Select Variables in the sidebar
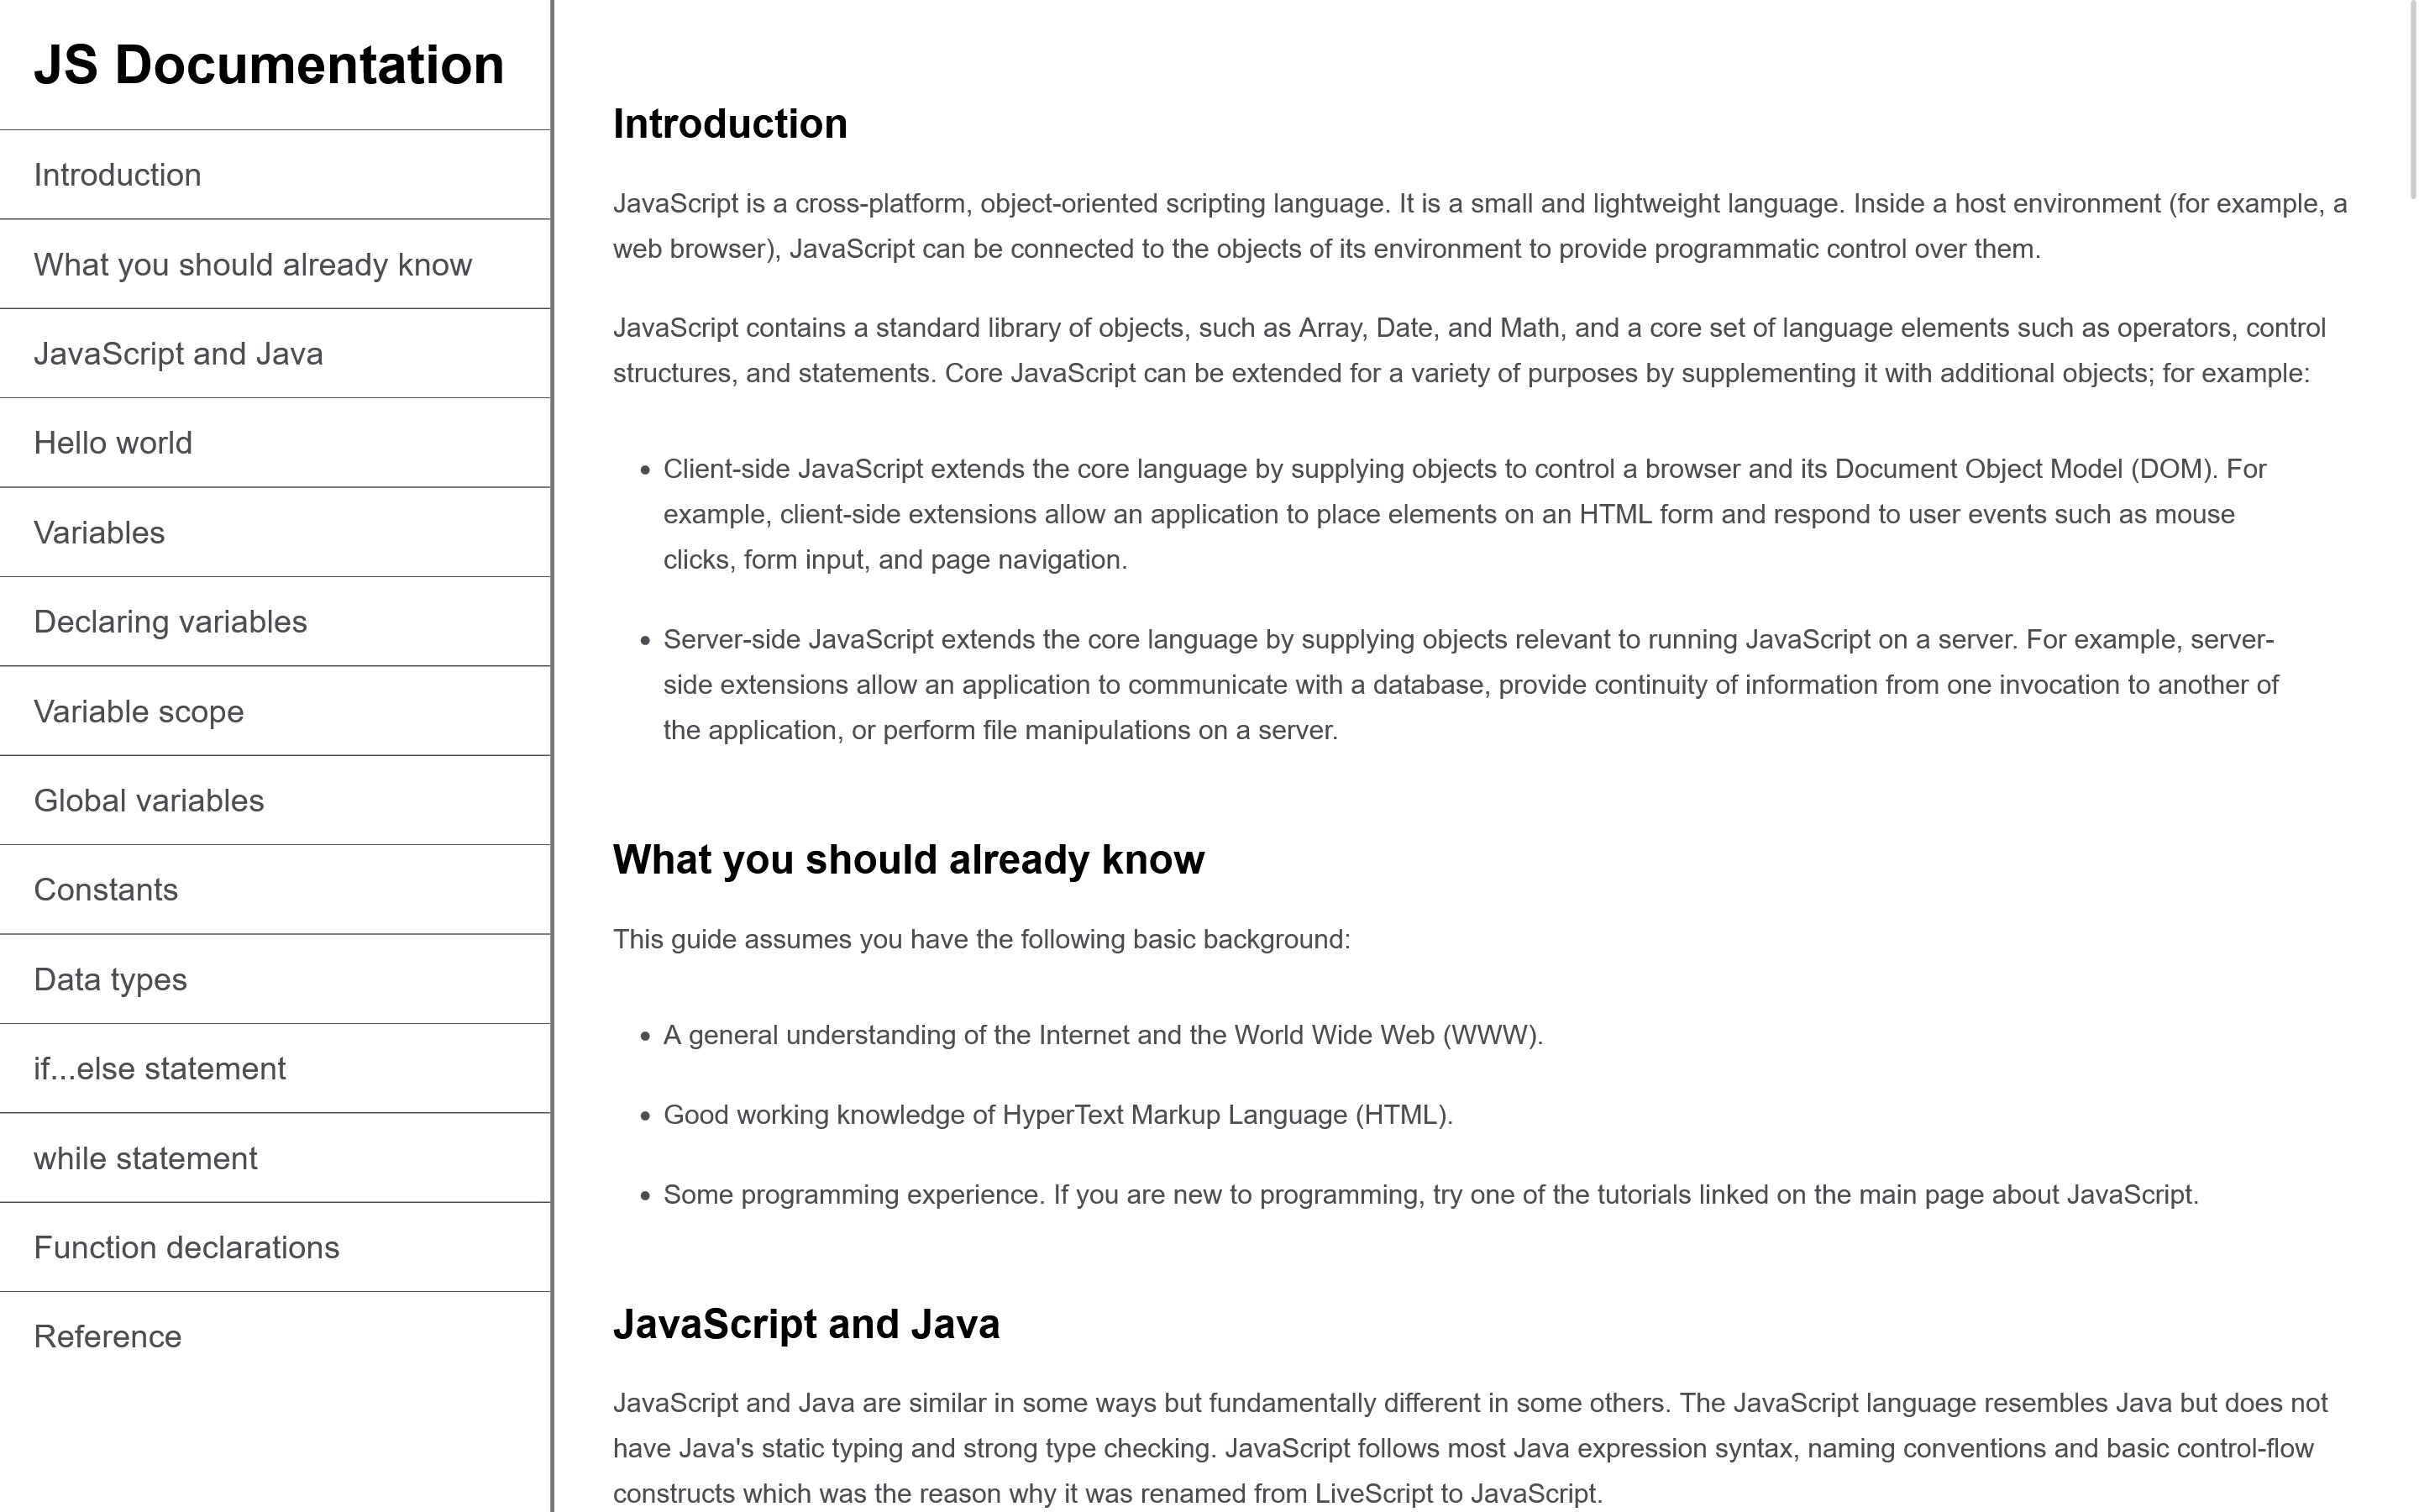 [x=99, y=532]
